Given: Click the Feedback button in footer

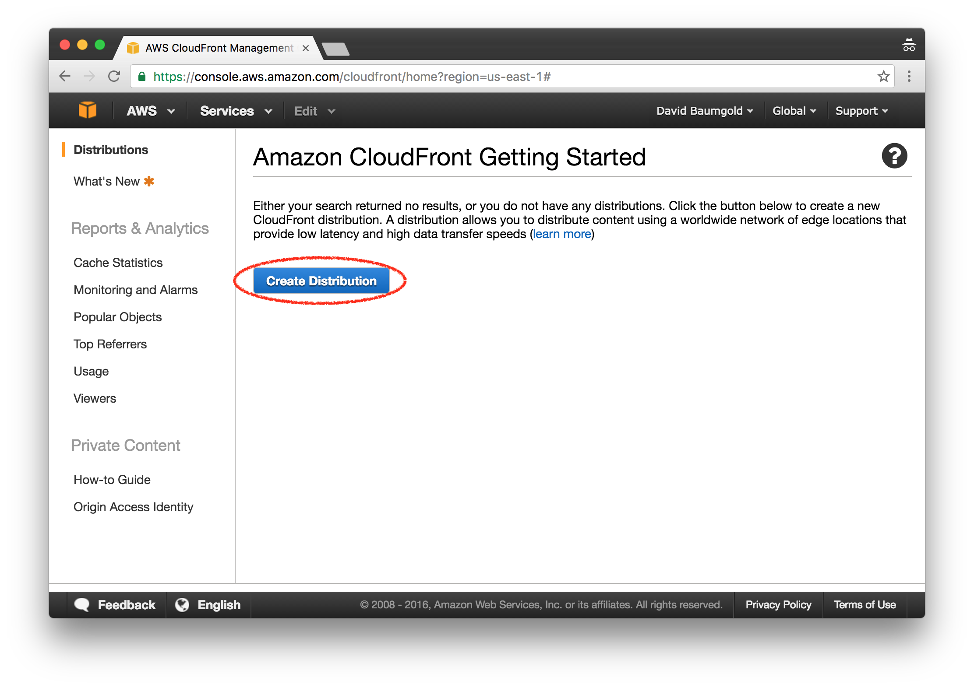Looking at the screenshot, I should pyautogui.click(x=116, y=604).
